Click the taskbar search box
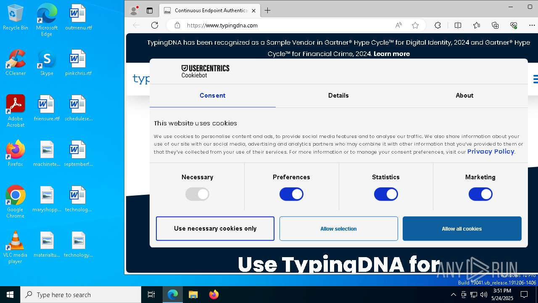Viewport: 538px width, 303px height. coord(81,295)
